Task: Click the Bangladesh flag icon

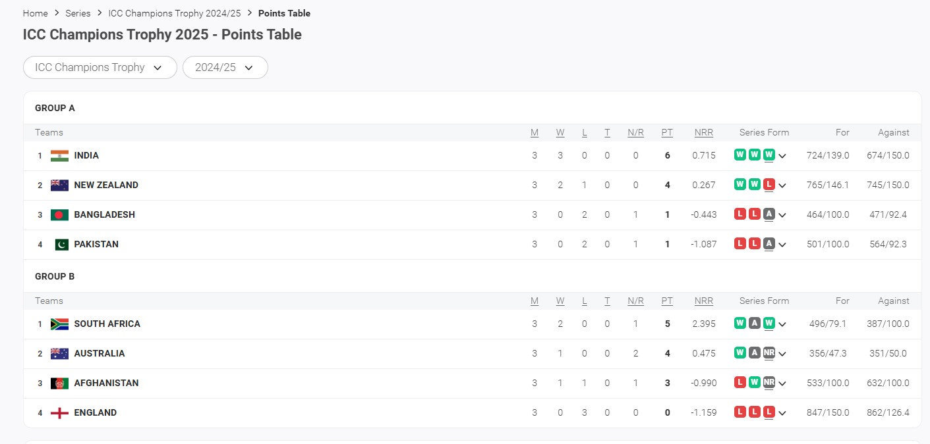Action: click(59, 215)
